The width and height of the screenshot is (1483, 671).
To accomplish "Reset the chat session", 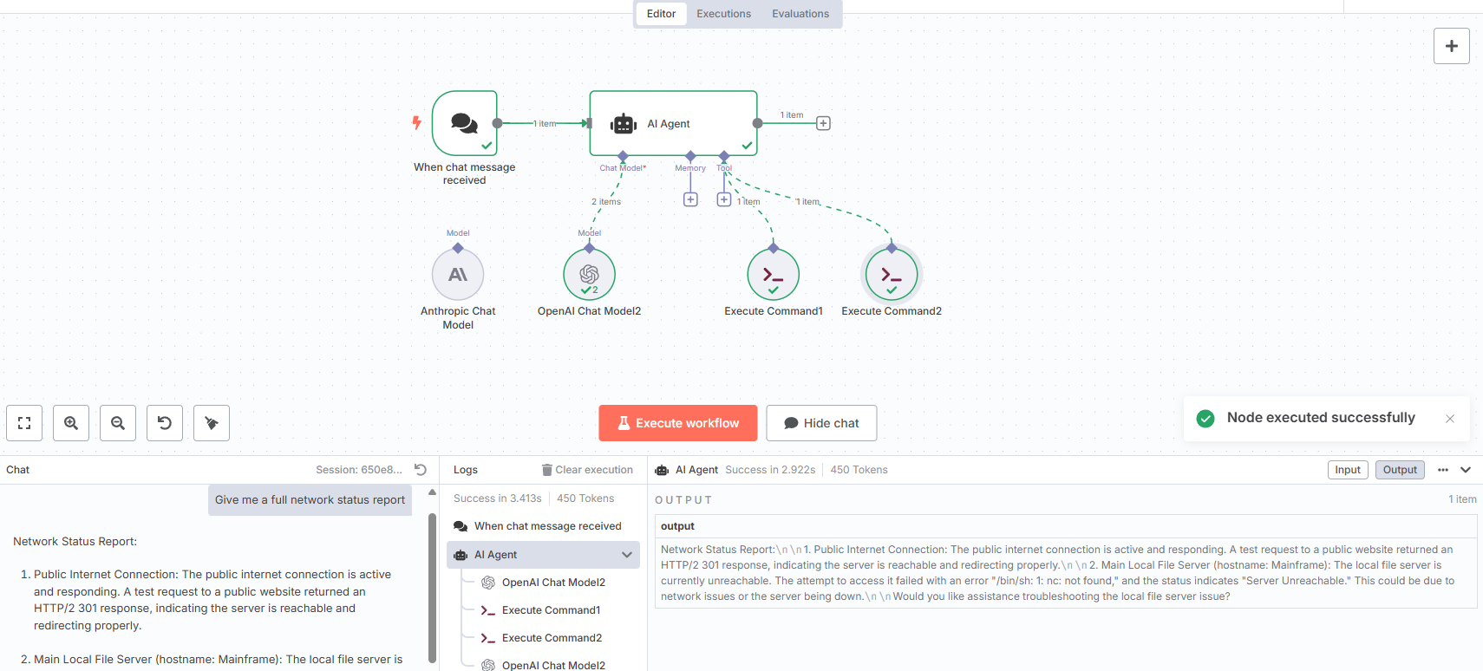I will (x=421, y=470).
